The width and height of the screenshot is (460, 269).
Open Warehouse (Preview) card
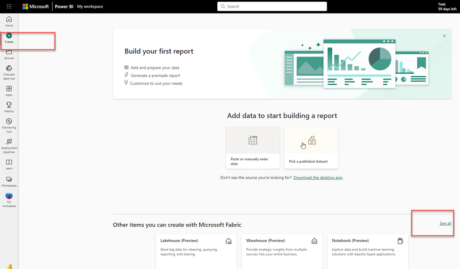pos(282,252)
